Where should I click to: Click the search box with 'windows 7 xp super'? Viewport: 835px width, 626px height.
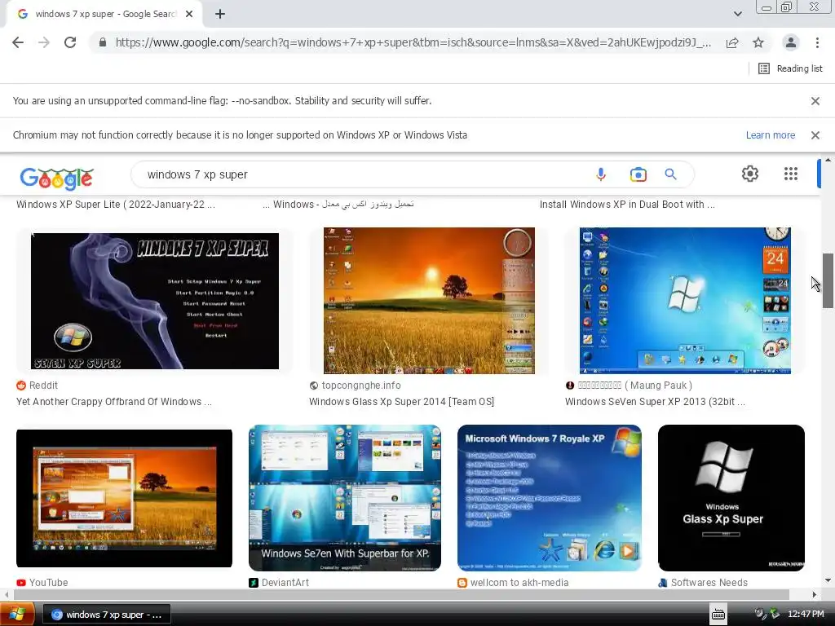[362, 174]
